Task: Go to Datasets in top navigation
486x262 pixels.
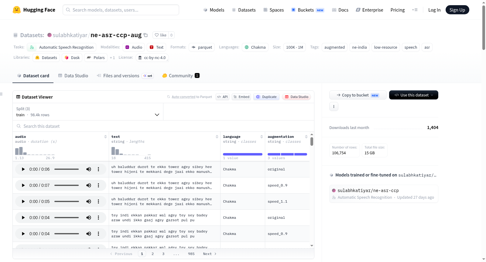Action: (x=244, y=10)
